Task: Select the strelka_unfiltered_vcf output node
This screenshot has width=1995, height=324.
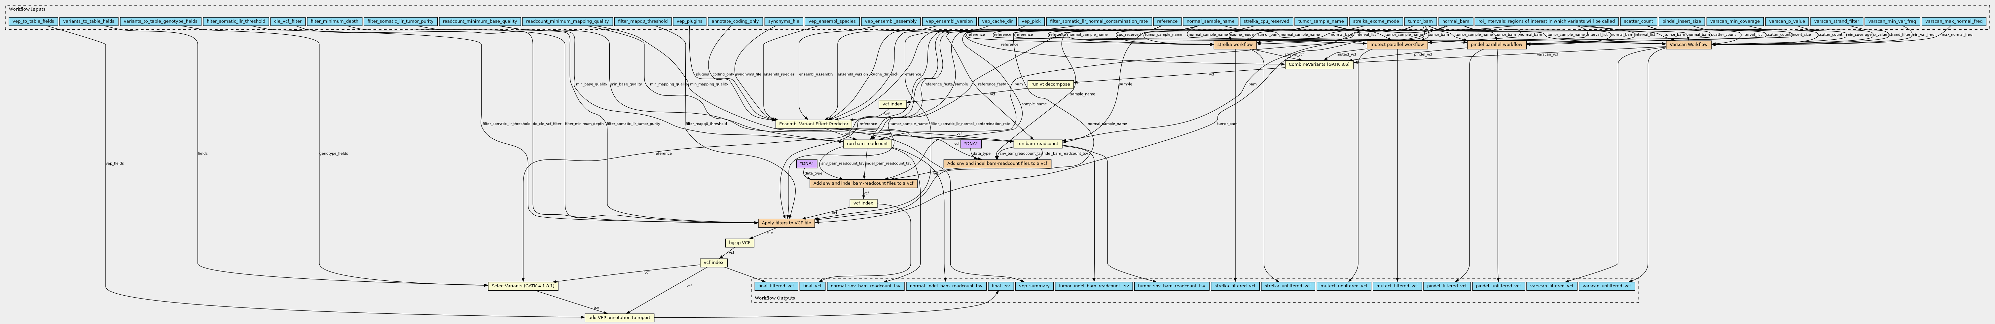Action: point(1287,285)
